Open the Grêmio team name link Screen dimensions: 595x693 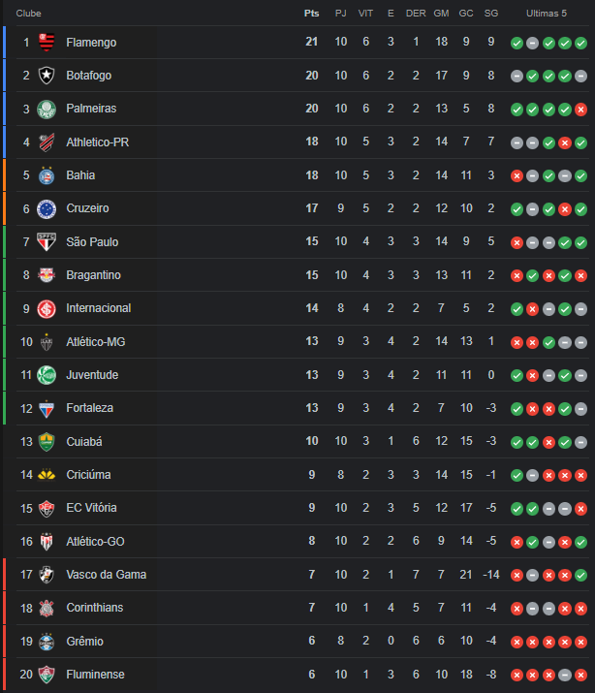tap(85, 642)
